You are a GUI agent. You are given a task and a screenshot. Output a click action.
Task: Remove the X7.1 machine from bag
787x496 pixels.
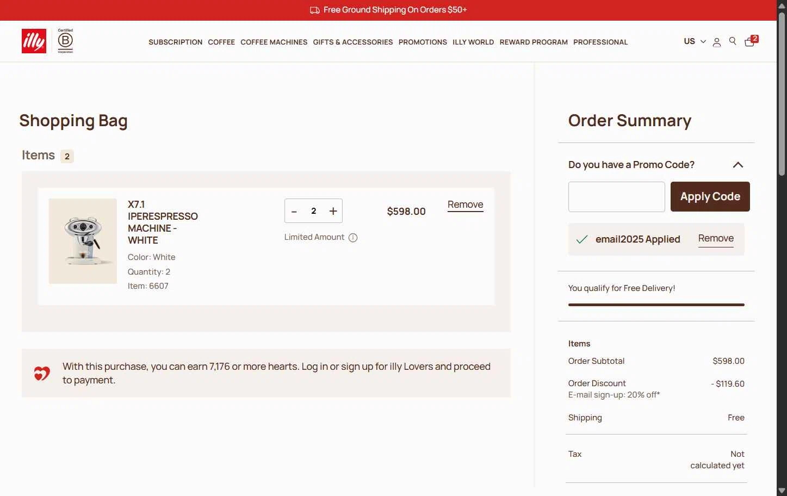click(465, 204)
